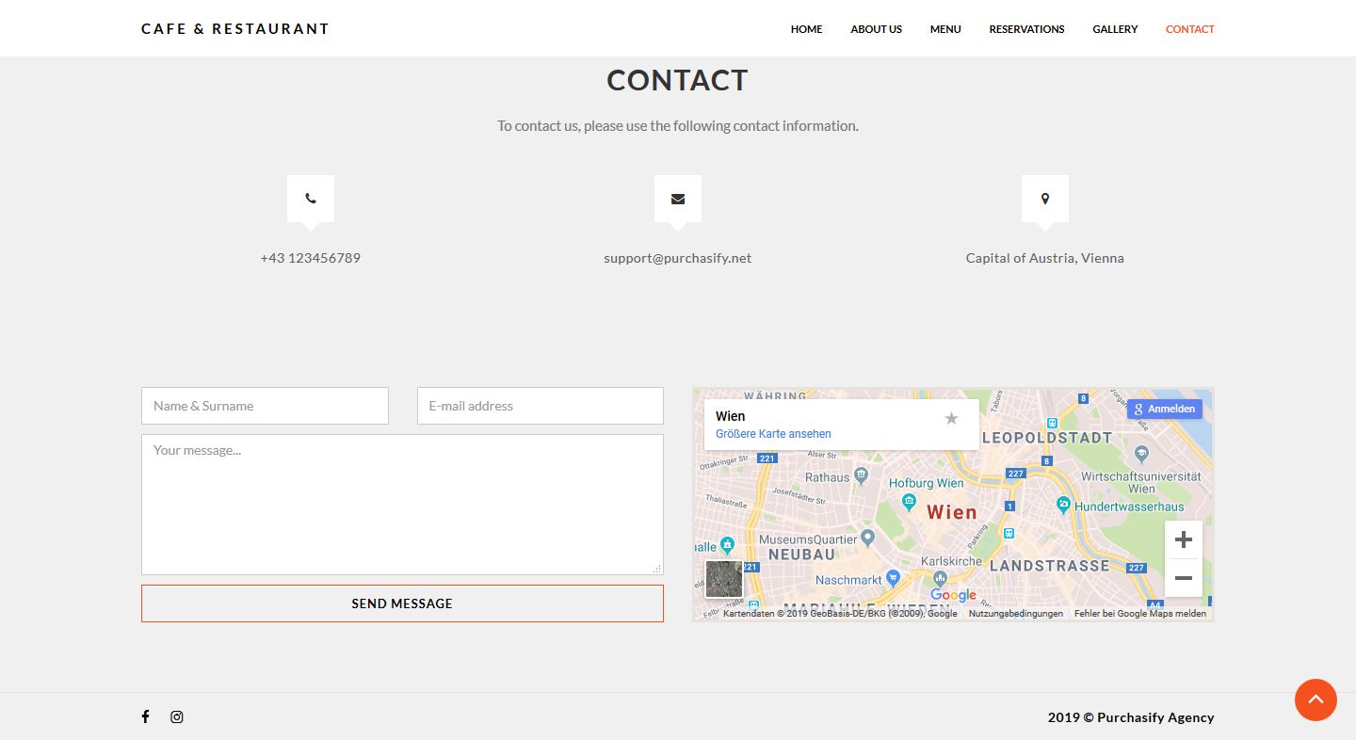1356x740 pixels.
Task: Go to the Home menu item
Action: click(806, 29)
